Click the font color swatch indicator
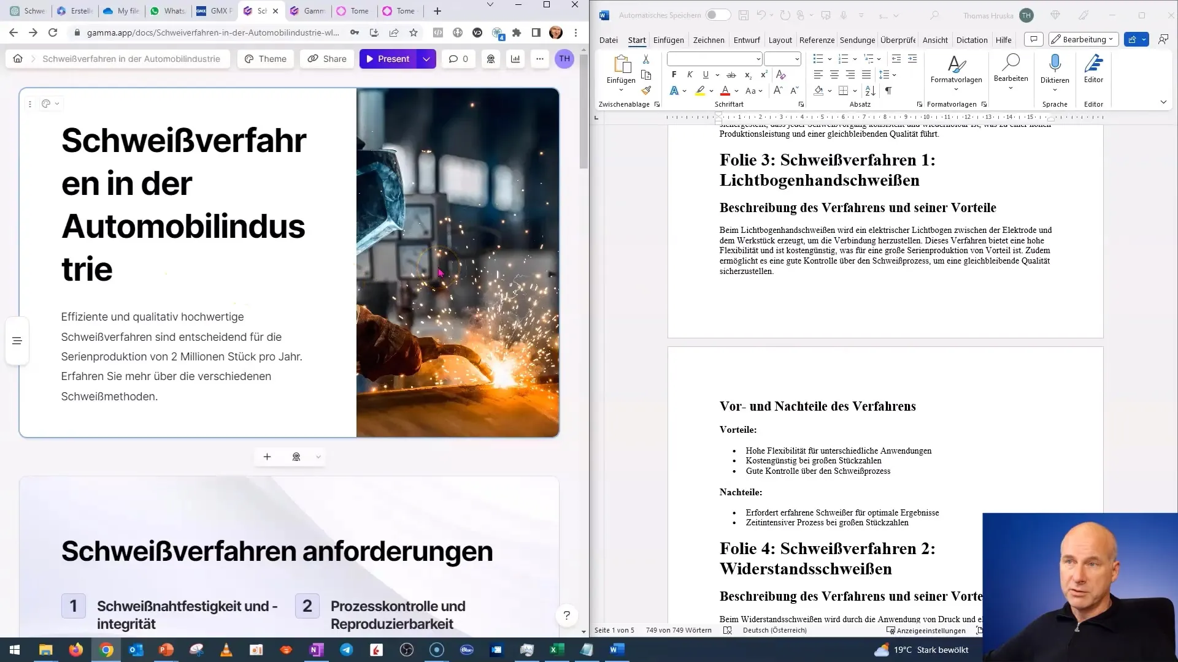Viewport: 1178px width, 662px height. coord(726,94)
